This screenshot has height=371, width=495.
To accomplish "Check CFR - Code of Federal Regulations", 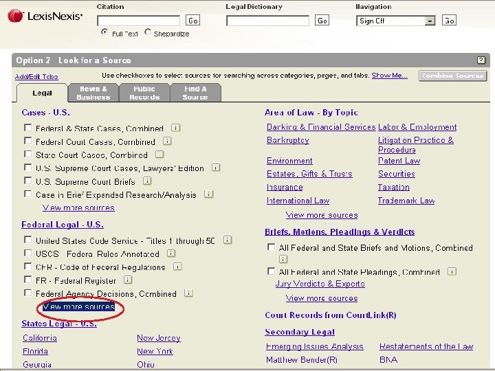I will tap(27, 267).
